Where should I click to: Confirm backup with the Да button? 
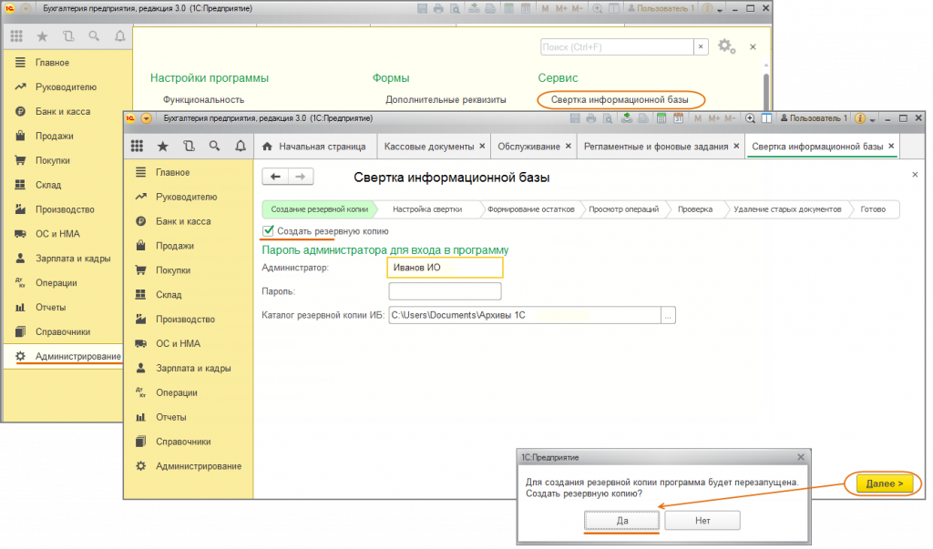point(622,521)
